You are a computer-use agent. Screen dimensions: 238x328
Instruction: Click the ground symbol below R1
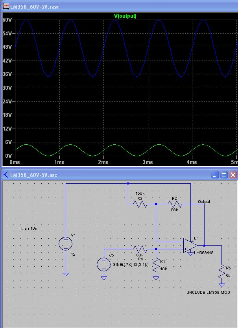pos(156,278)
